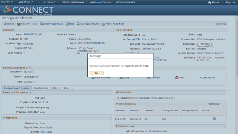Click the Sign out link

point(231,3)
